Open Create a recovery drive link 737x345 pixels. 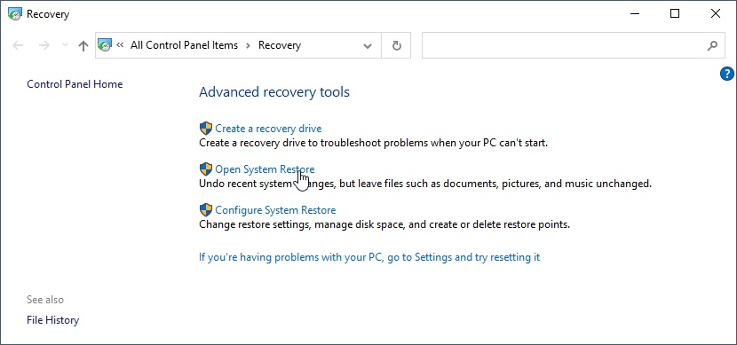pyautogui.click(x=268, y=128)
